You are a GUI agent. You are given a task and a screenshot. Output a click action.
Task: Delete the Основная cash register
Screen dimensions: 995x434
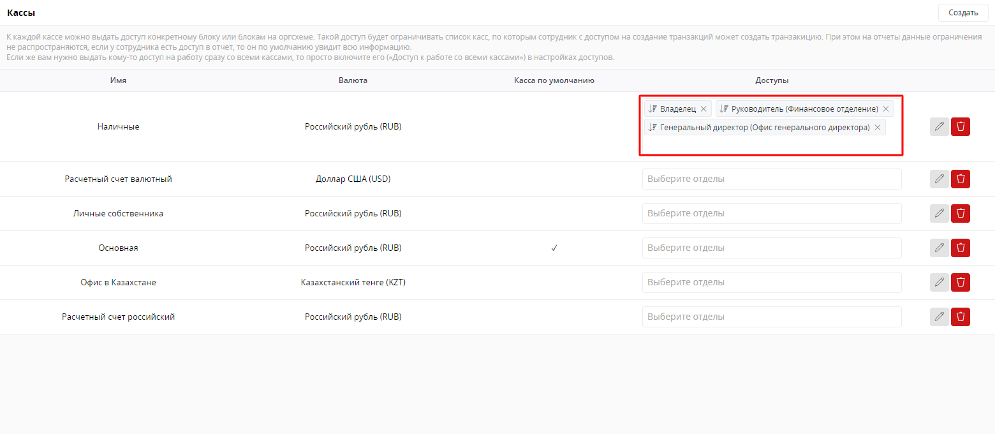coord(960,248)
